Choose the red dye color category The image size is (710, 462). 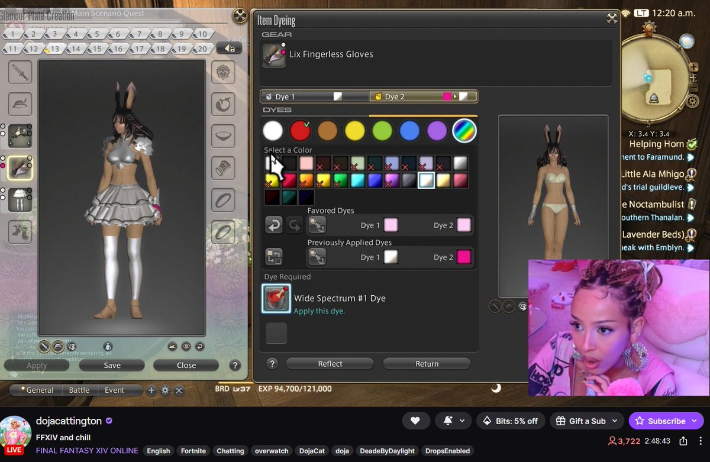pos(301,131)
